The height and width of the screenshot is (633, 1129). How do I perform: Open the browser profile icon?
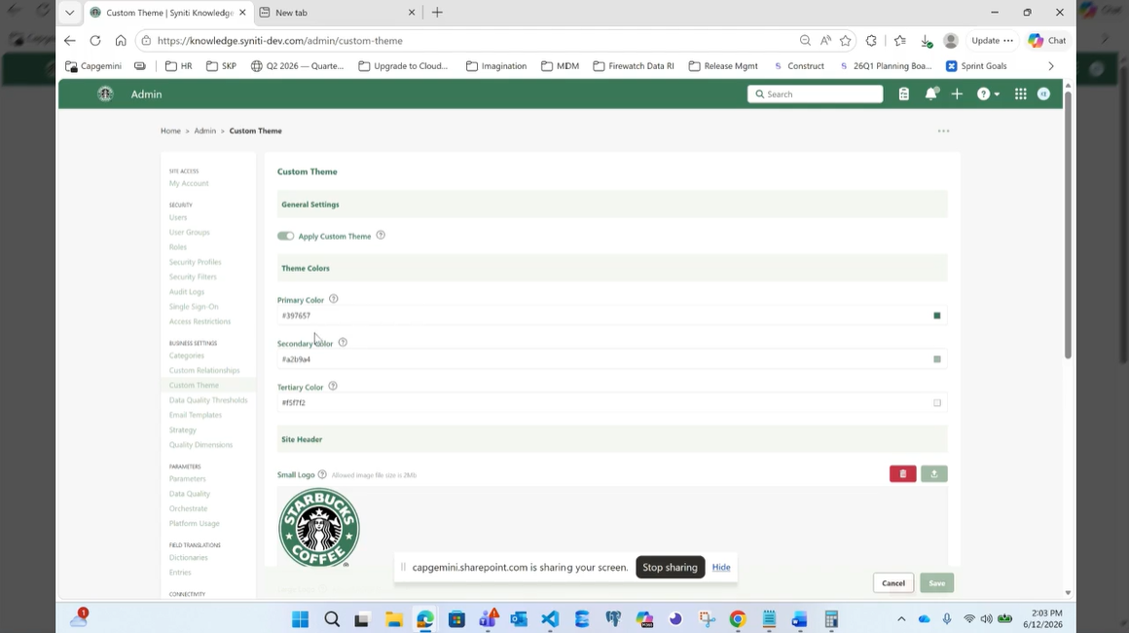[951, 40]
